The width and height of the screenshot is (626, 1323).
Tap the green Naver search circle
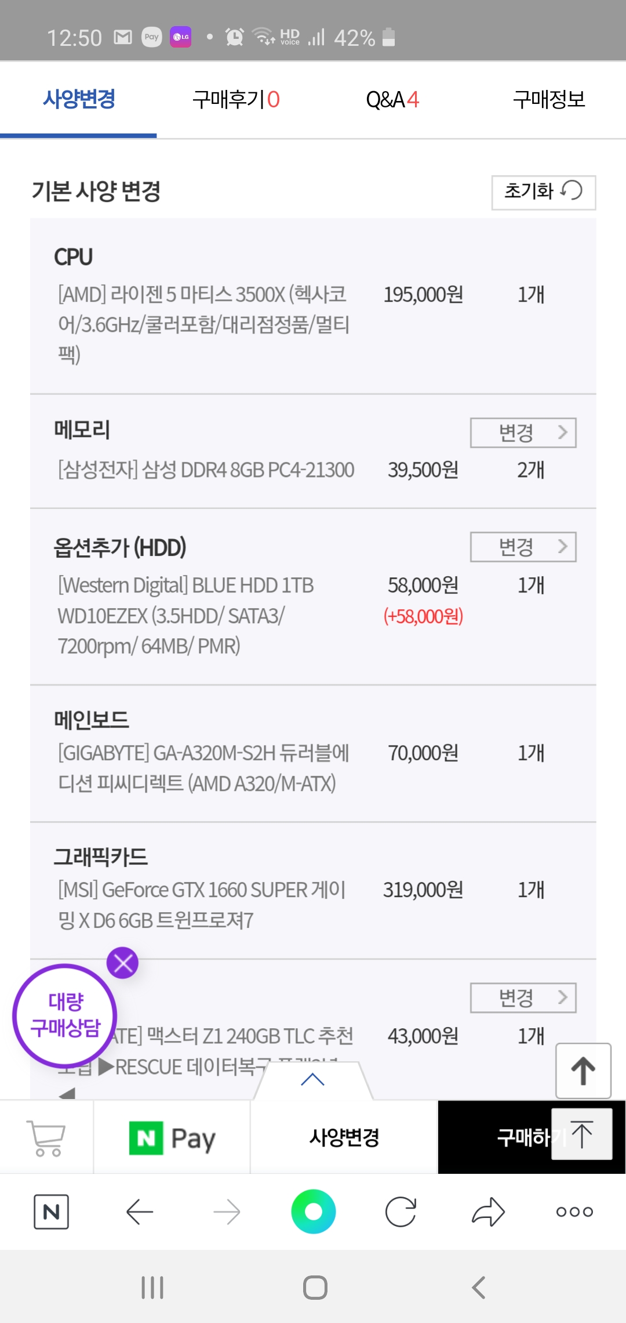[x=314, y=1212]
